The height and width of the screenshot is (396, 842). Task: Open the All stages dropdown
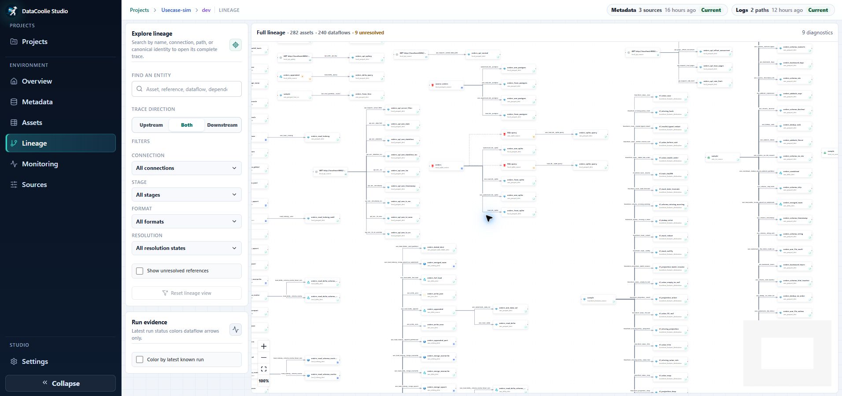187,195
